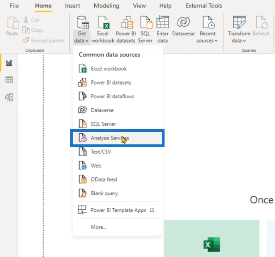Switch to the Insert ribbon tab
Screen dimensions: 275x257
tap(72, 6)
